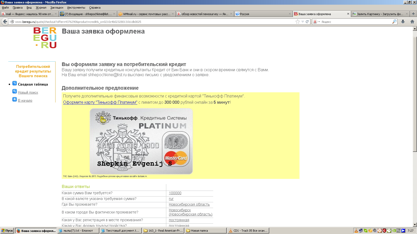Viewport: 417px width, 234px height.
Task: Close the Ваша заявка оформлена tab
Action: pos(348,14)
